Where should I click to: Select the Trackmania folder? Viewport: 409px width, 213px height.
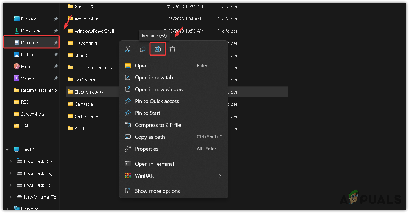coord(85,43)
